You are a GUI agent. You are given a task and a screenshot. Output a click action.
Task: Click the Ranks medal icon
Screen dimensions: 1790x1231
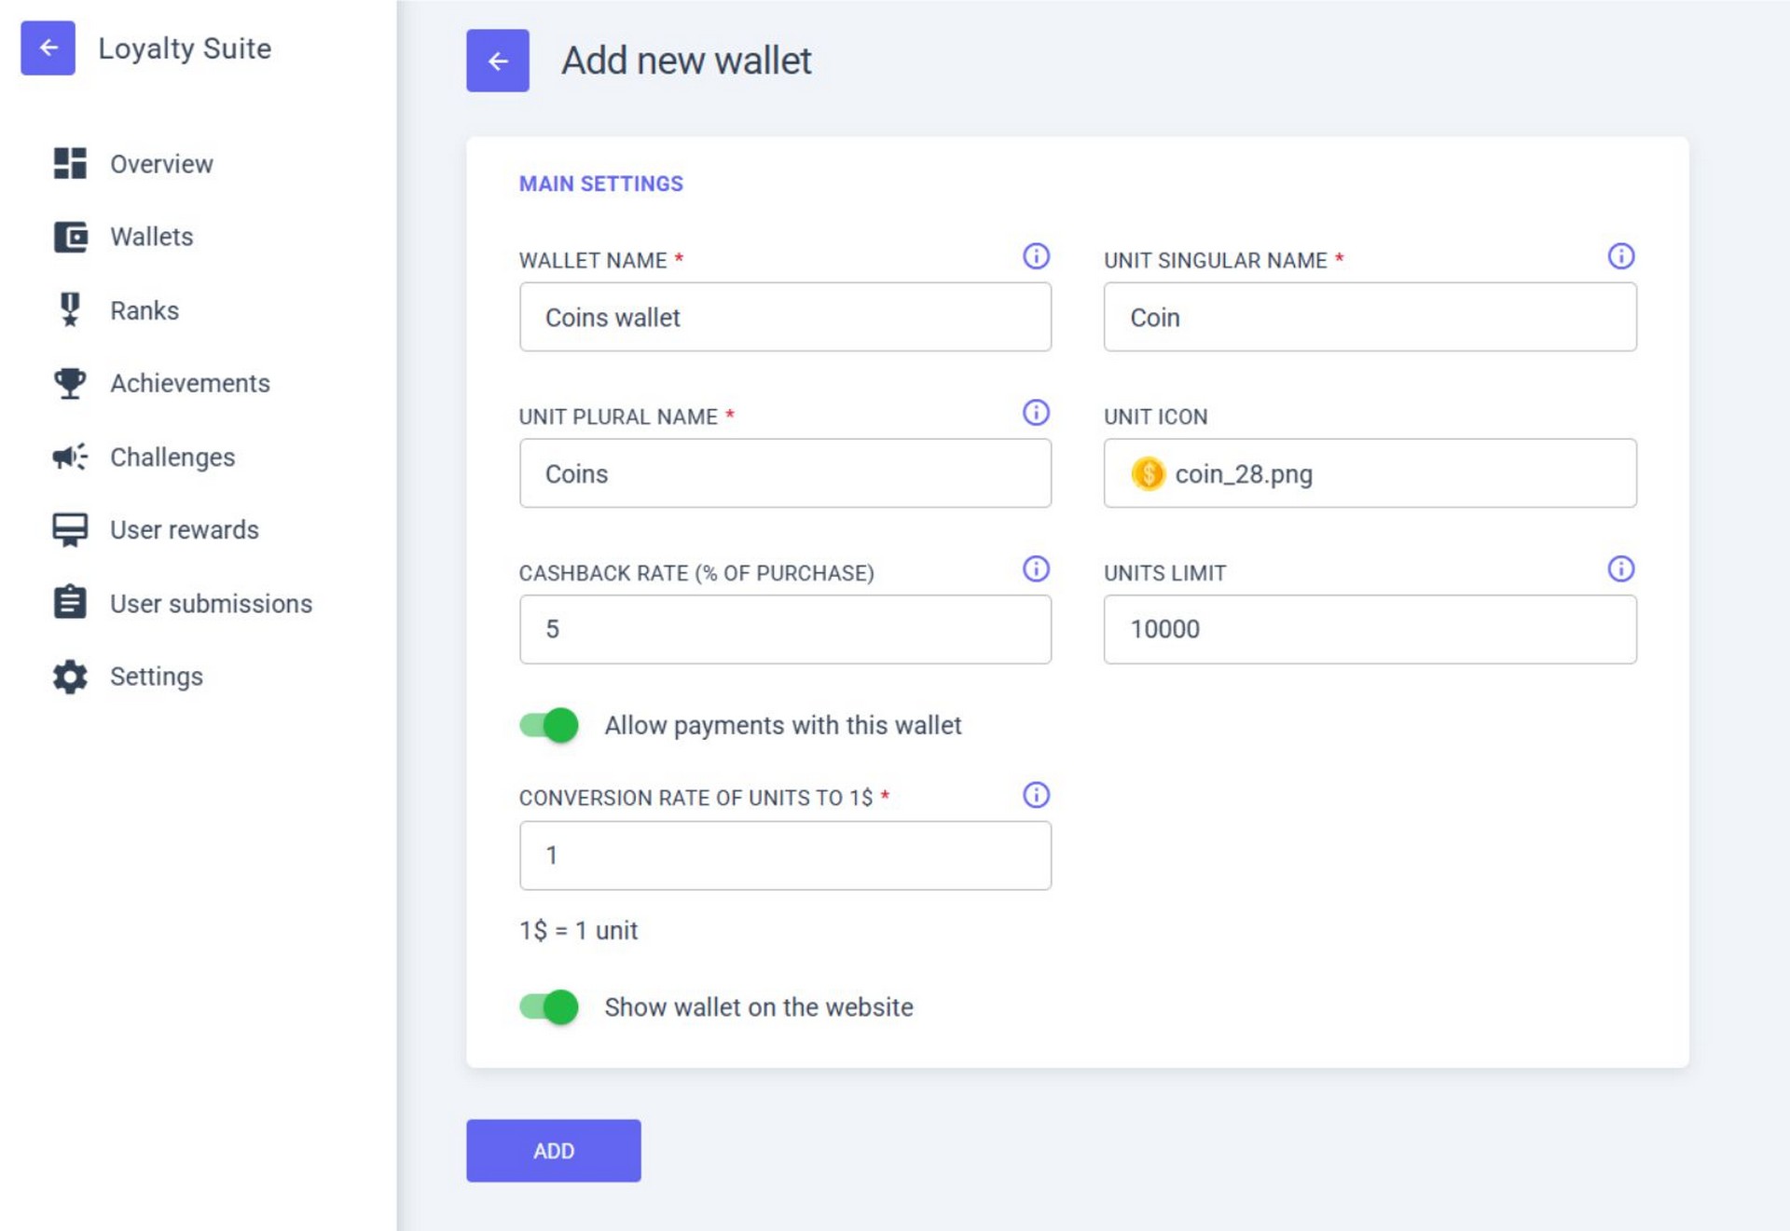click(70, 309)
